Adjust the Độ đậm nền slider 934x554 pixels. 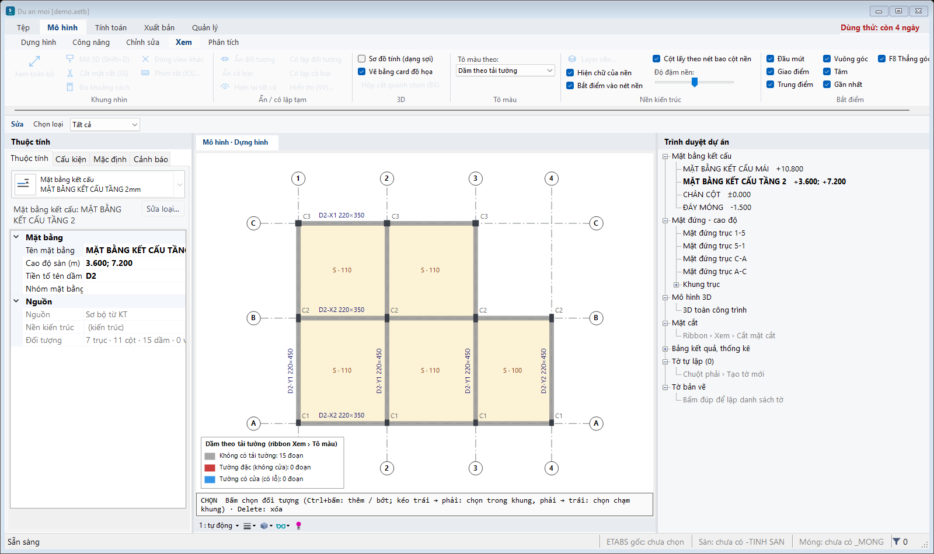[695, 82]
